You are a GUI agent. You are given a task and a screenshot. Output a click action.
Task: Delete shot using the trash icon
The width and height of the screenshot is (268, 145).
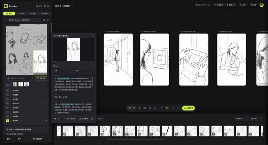tap(92, 119)
